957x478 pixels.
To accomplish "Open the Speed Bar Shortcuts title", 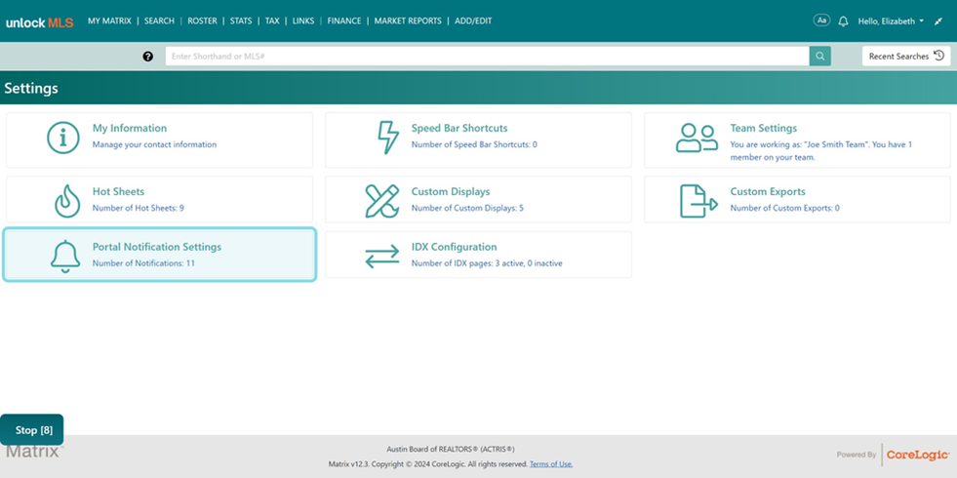I will point(459,128).
